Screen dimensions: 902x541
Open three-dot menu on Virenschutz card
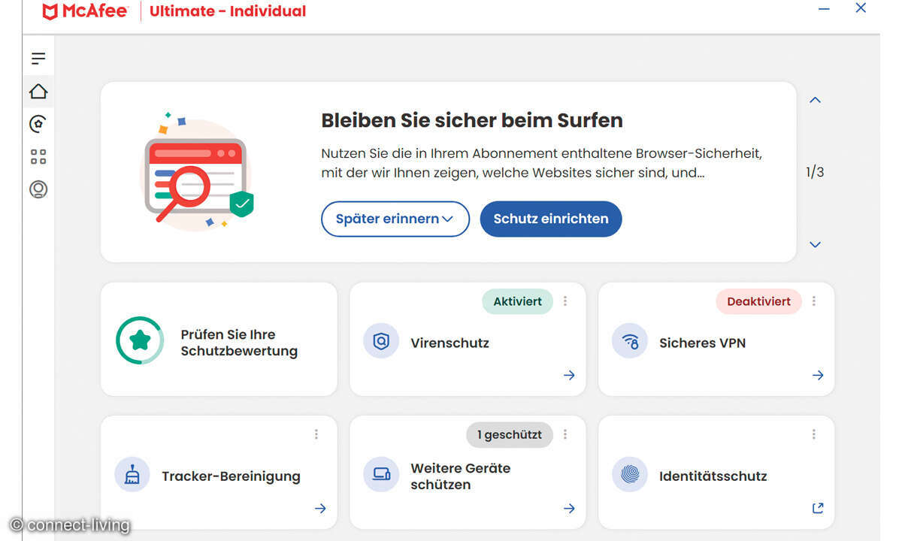click(565, 301)
